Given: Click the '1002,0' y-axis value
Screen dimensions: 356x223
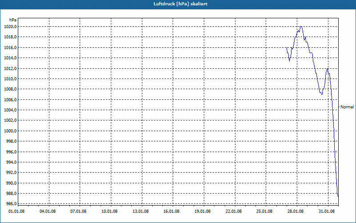Looking at the screenshot, I should [x=10, y=120].
